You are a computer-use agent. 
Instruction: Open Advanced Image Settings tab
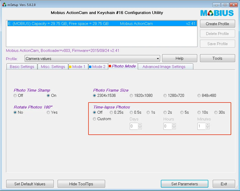[x=165, y=67]
